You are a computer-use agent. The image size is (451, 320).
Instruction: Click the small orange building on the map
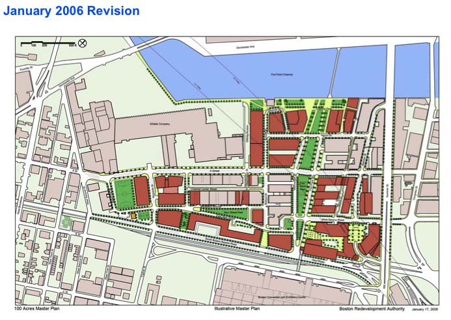pos(133,214)
